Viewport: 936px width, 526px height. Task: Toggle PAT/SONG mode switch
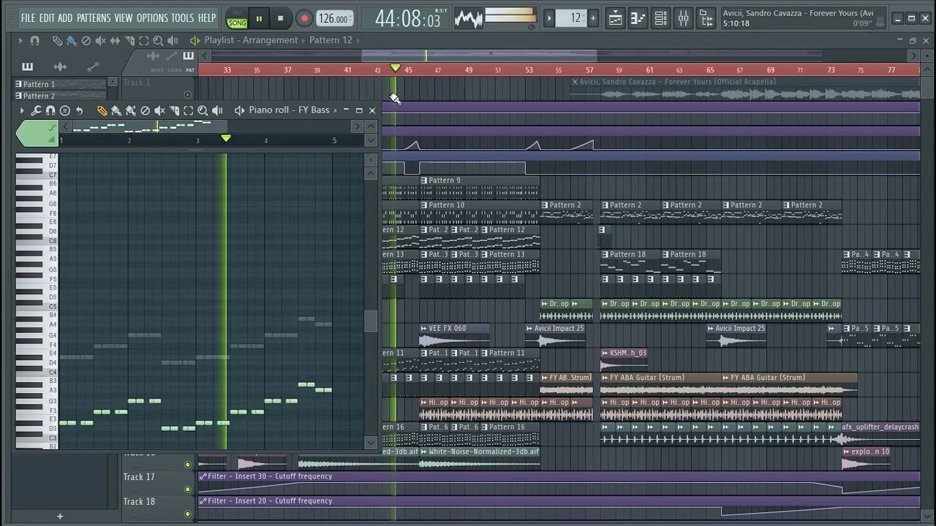pos(237,18)
